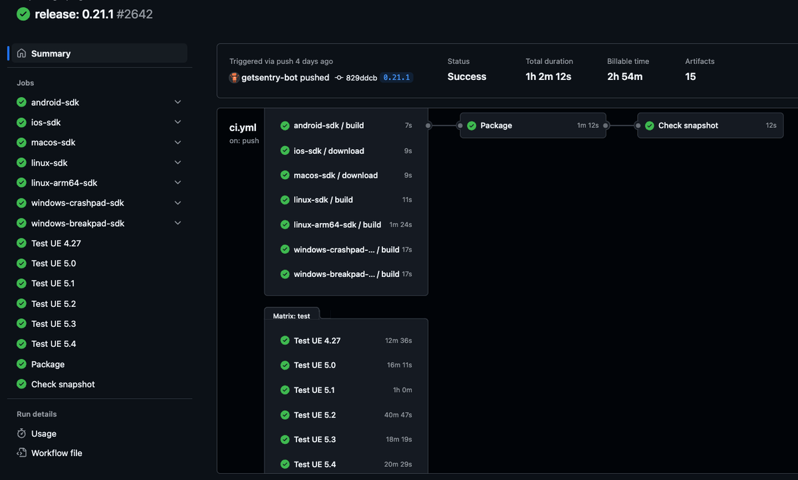Image resolution: width=798 pixels, height=480 pixels.
Task: Click total duration value 1h 2m 12s
Action: (x=548, y=77)
